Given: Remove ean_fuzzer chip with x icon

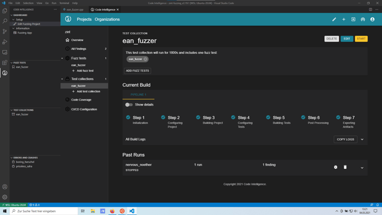Looking at the screenshot, I should point(145,59).
